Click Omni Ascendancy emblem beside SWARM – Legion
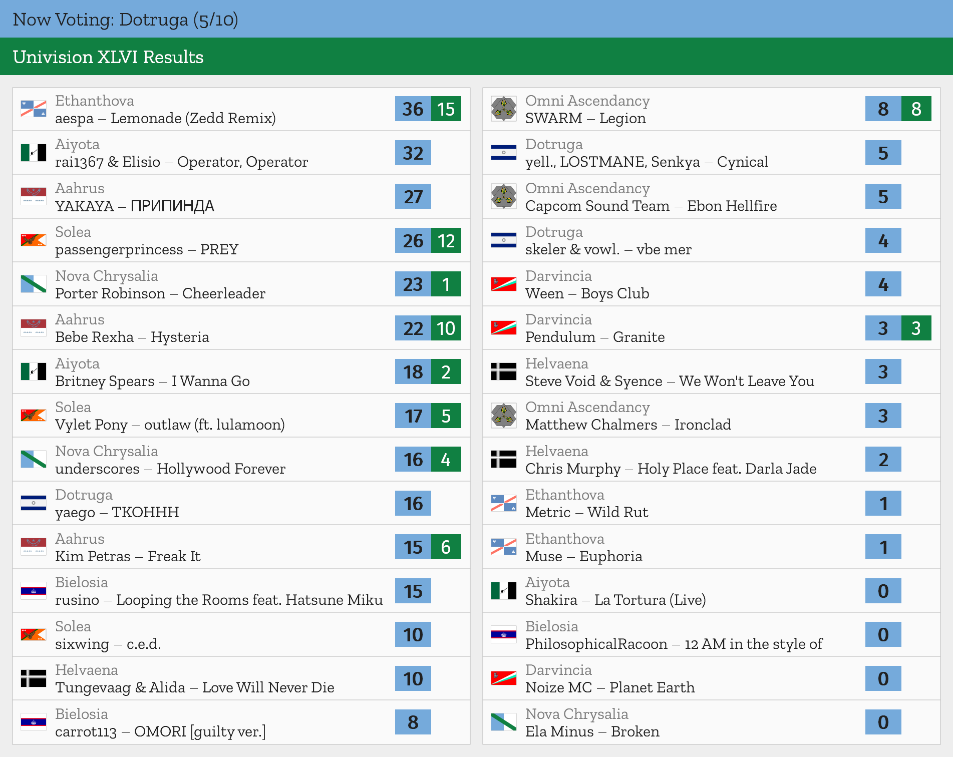The image size is (953, 757). click(504, 109)
